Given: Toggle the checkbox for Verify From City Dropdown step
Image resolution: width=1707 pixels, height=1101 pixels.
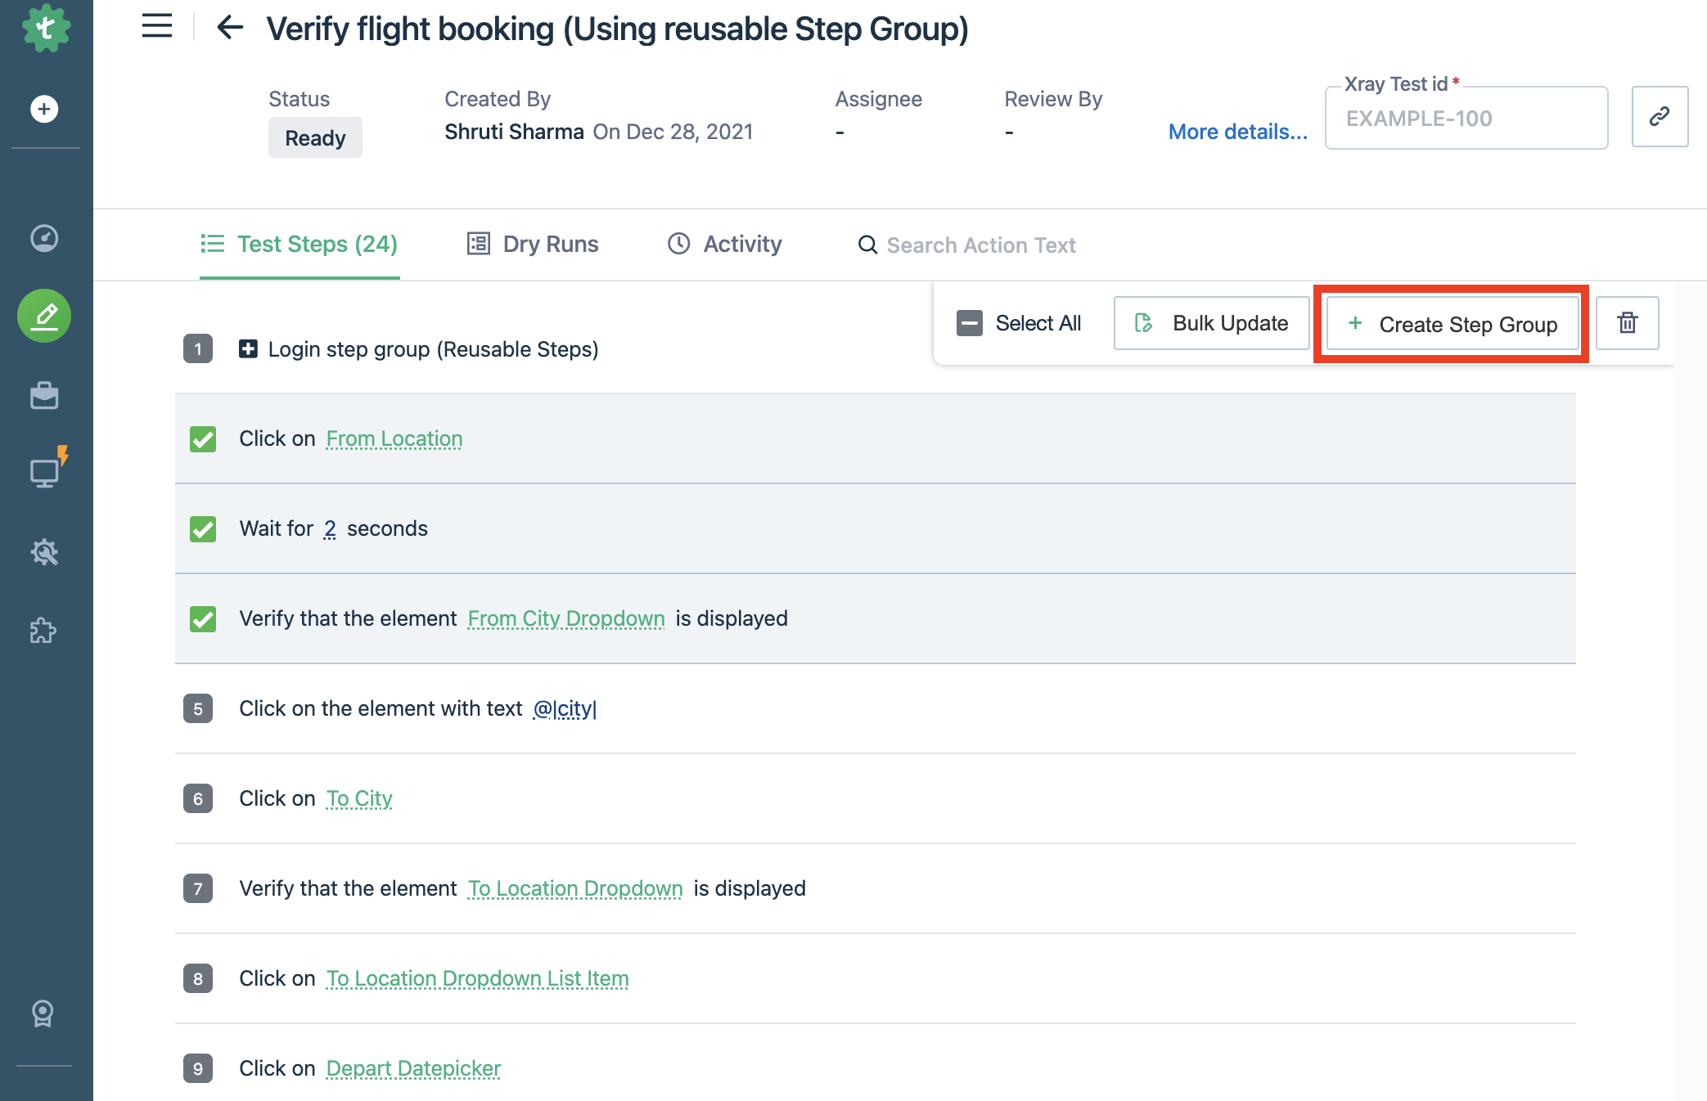Looking at the screenshot, I should coord(203,617).
